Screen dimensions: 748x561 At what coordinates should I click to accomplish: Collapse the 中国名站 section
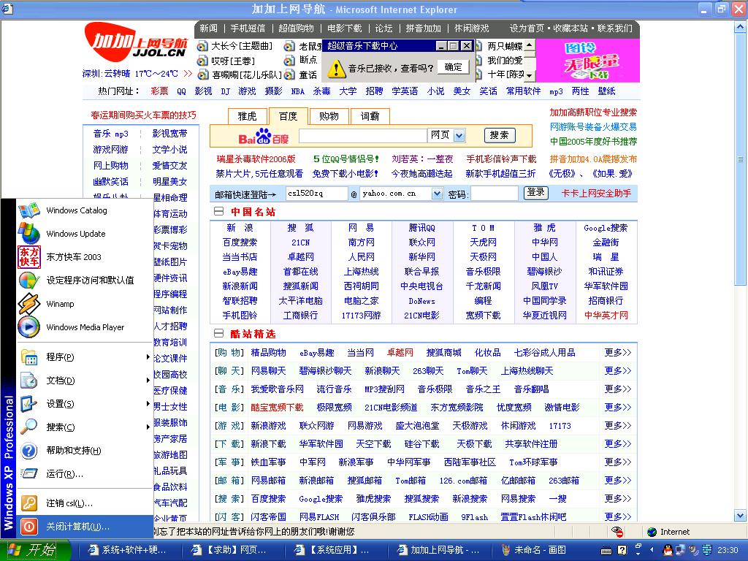click(218, 212)
